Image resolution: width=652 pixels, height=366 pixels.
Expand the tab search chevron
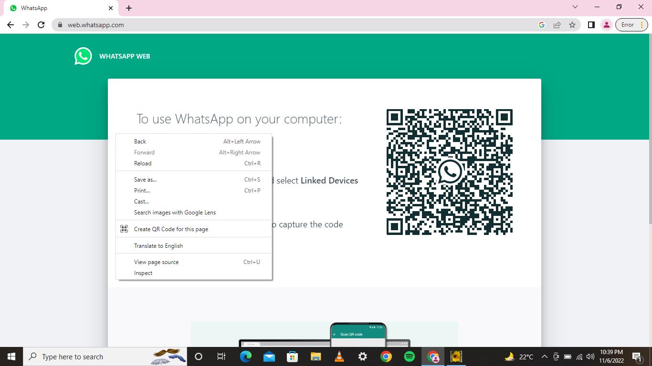coord(575,7)
